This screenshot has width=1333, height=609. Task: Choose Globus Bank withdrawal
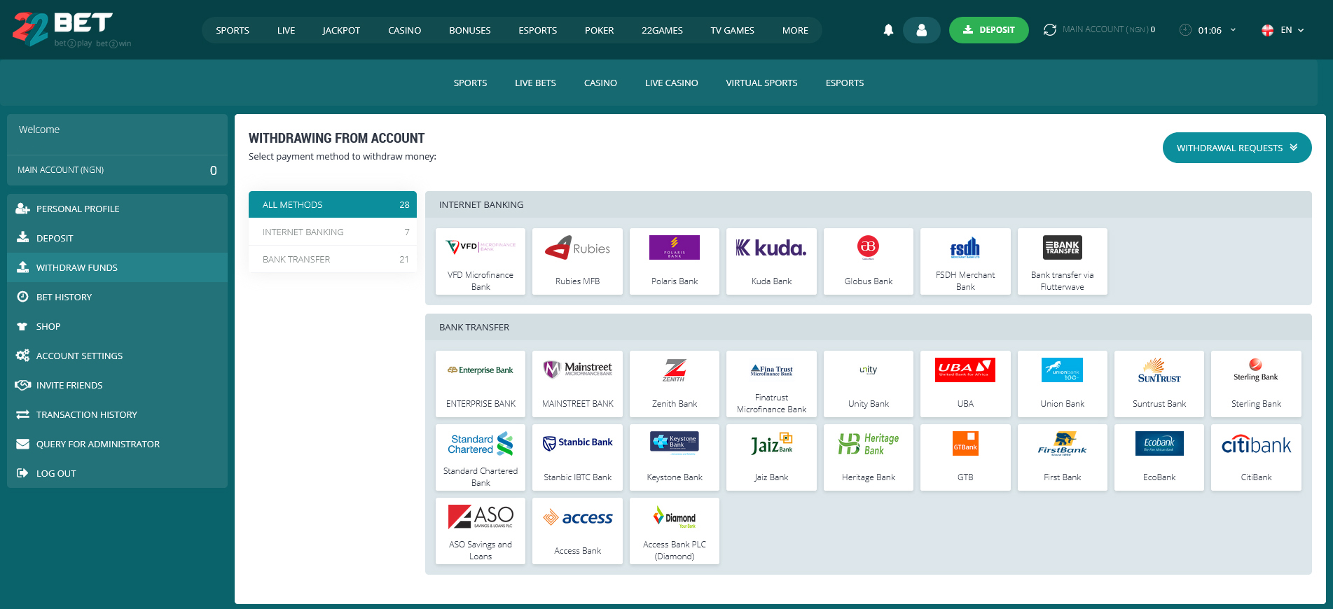tap(869, 261)
